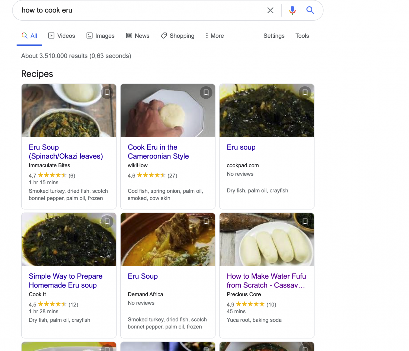Open the Tools dropdown
This screenshot has height=351, width=409.
(302, 36)
